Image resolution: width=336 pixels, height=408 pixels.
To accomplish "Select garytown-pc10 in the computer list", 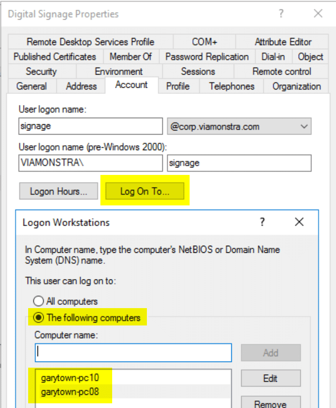I will (70, 378).
